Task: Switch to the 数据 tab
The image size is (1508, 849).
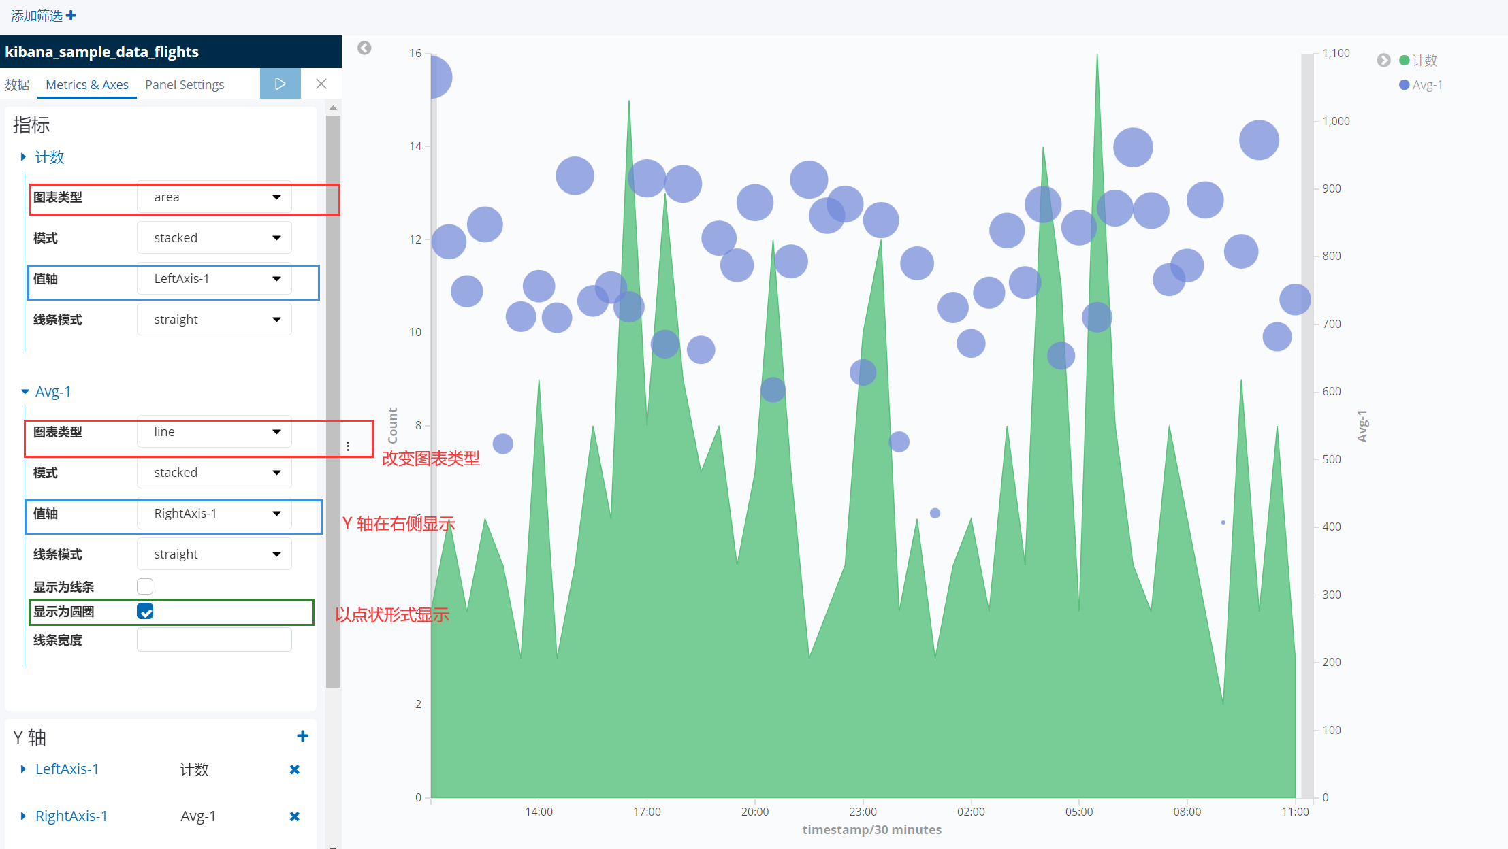Action: (17, 84)
